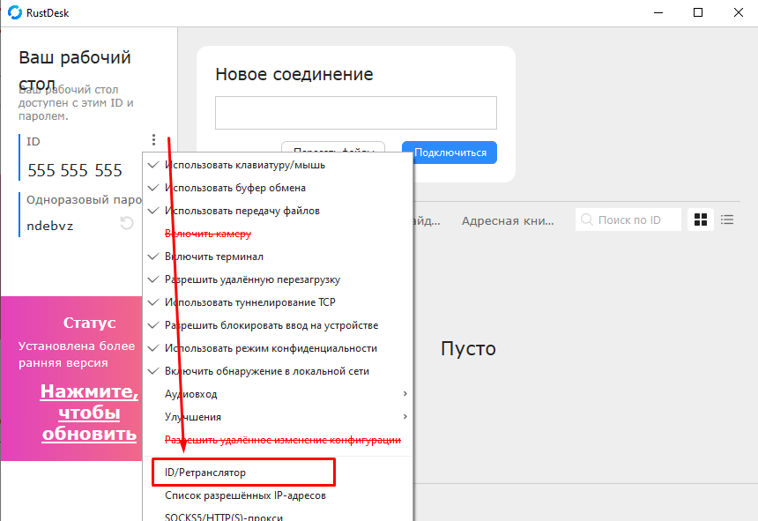Viewport: 758px width, 521px height.
Task: Toggle 'Использовать клавиатуру/мышь' option
Action: point(278,165)
